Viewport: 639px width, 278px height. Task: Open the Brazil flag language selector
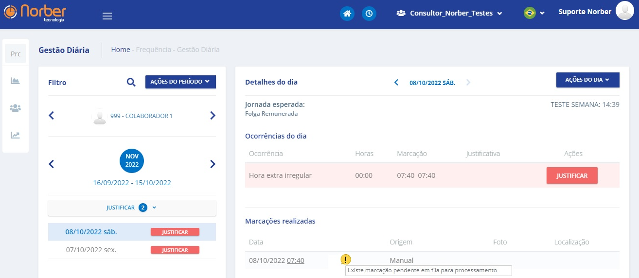pyautogui.click(x=534, y=13)
